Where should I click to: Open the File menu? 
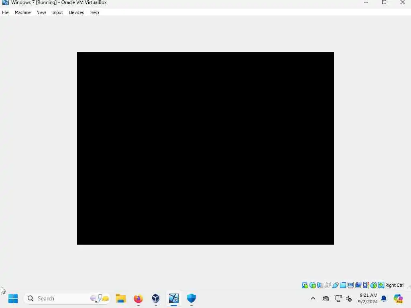click(5, 12)
